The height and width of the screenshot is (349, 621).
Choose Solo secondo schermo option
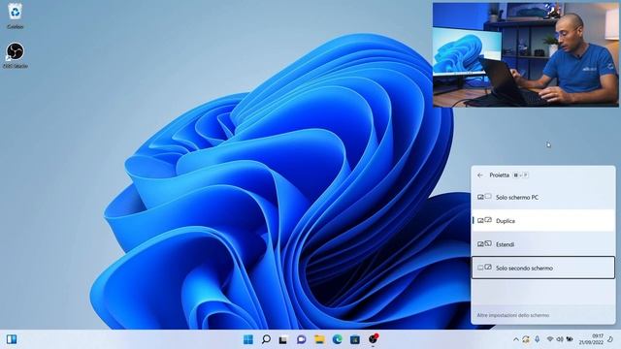[x=543, y=268]
